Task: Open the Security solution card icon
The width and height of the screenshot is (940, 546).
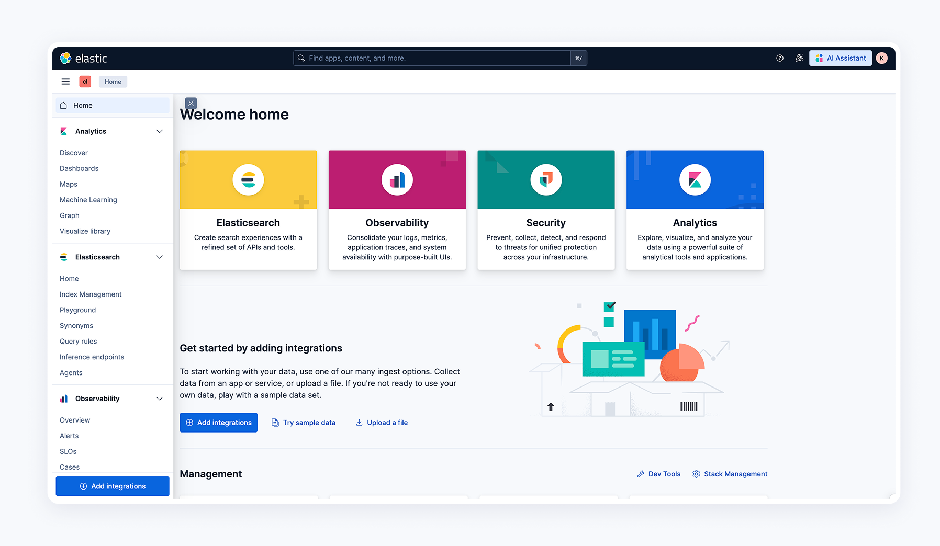Action: point(546,180)
